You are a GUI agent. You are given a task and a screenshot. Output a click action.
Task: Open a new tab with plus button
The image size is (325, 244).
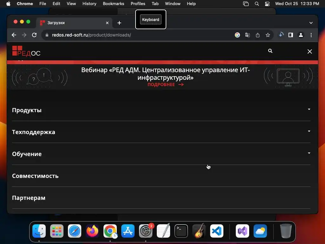(x=119, y=23)
